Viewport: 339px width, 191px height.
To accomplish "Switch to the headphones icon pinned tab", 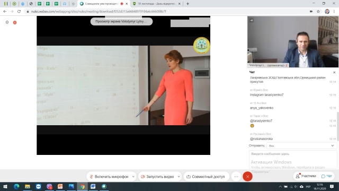I will click(x=65, y=4).
